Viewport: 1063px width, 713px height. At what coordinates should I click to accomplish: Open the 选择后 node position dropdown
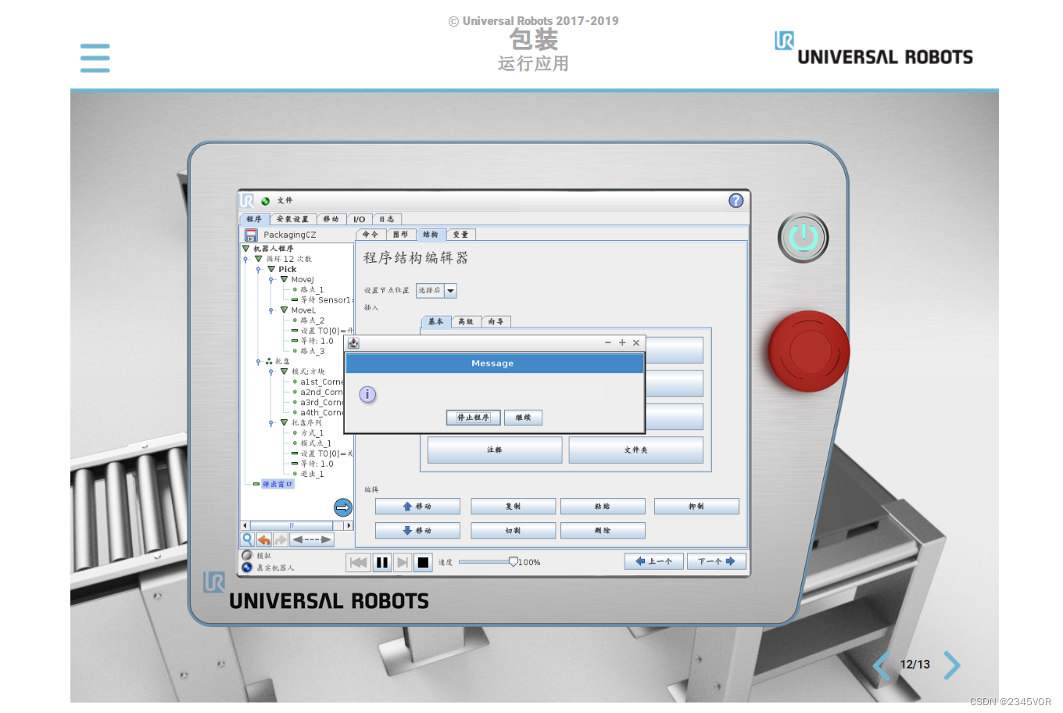point(436,290)
